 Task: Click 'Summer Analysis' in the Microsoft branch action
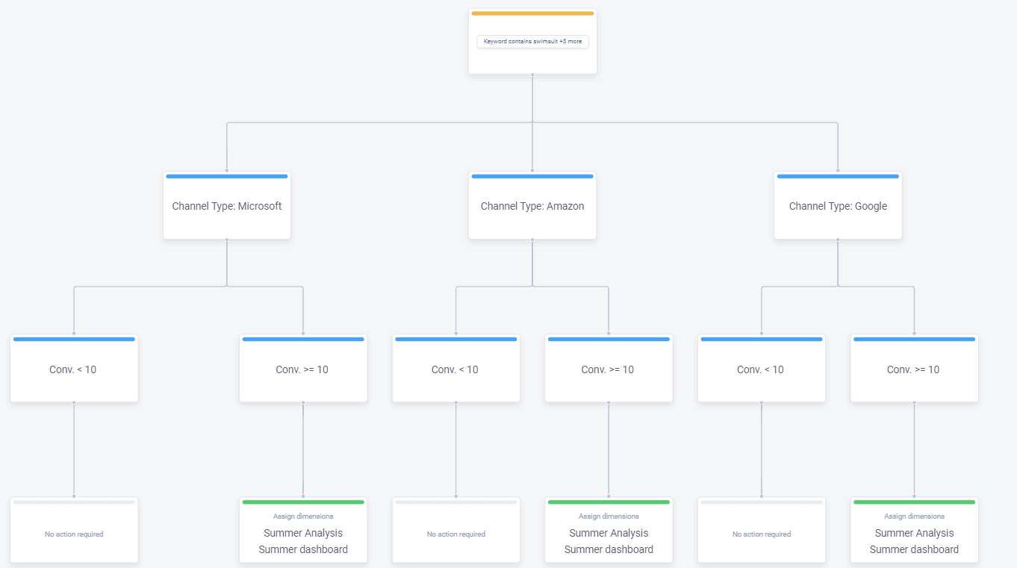pos(303,533)
